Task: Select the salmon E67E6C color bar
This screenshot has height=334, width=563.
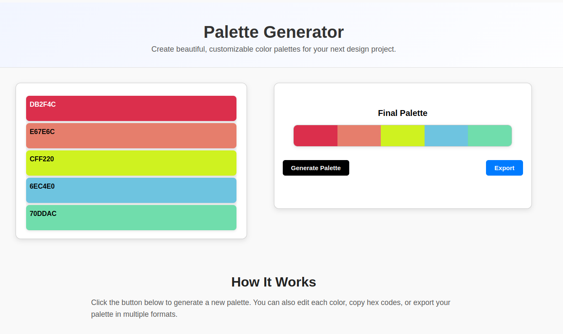Action: (131, 136)
